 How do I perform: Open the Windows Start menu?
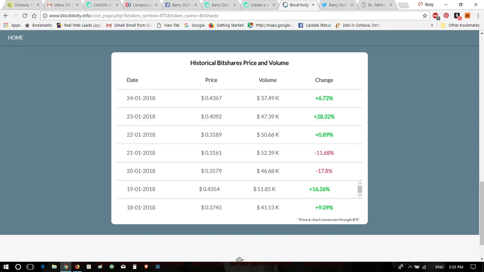[6, 267]
